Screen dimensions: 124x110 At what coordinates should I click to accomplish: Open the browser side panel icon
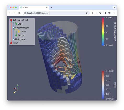(x=105, y=13)
